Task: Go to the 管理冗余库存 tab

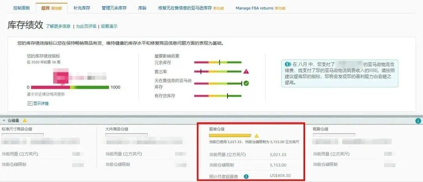Action: tap(114, 8)
